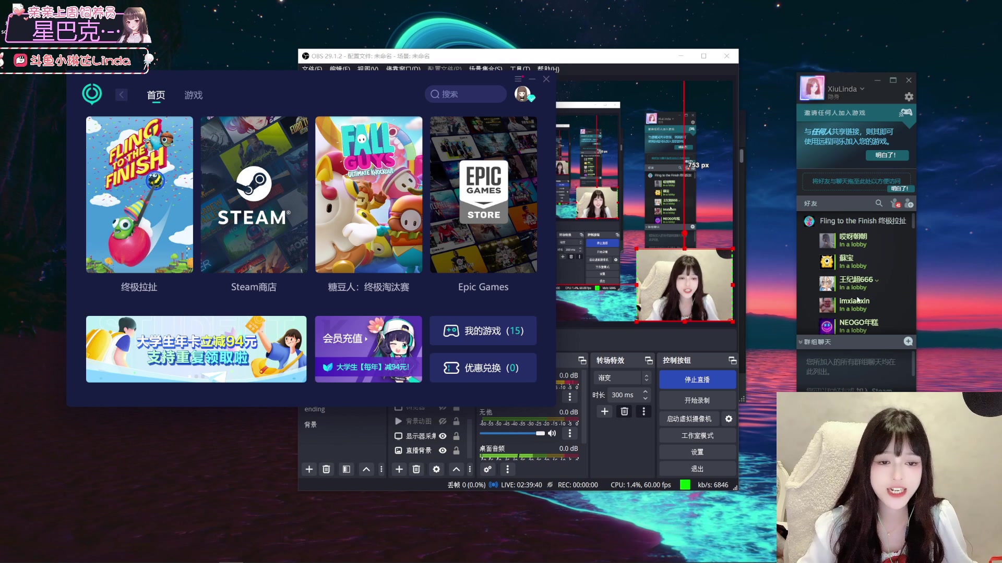Open the 渐变 transition dropdown
Image resolution: width=1002 pixels, height=563 pixels.
click(x=622, y=377)
